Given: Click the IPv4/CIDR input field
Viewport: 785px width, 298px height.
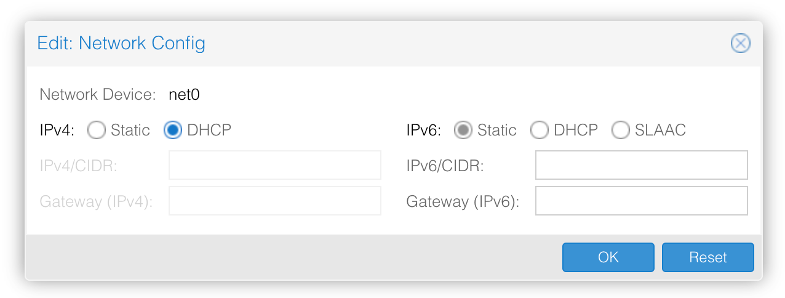Looking at the screenshot, I should coord(275,165).
